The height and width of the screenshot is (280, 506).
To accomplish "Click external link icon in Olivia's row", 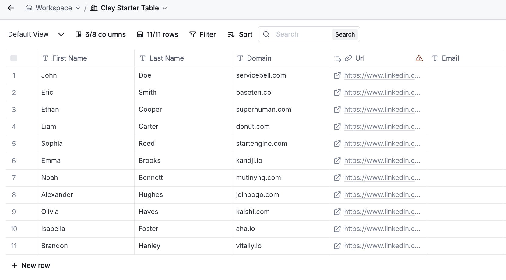I will 337,212.
